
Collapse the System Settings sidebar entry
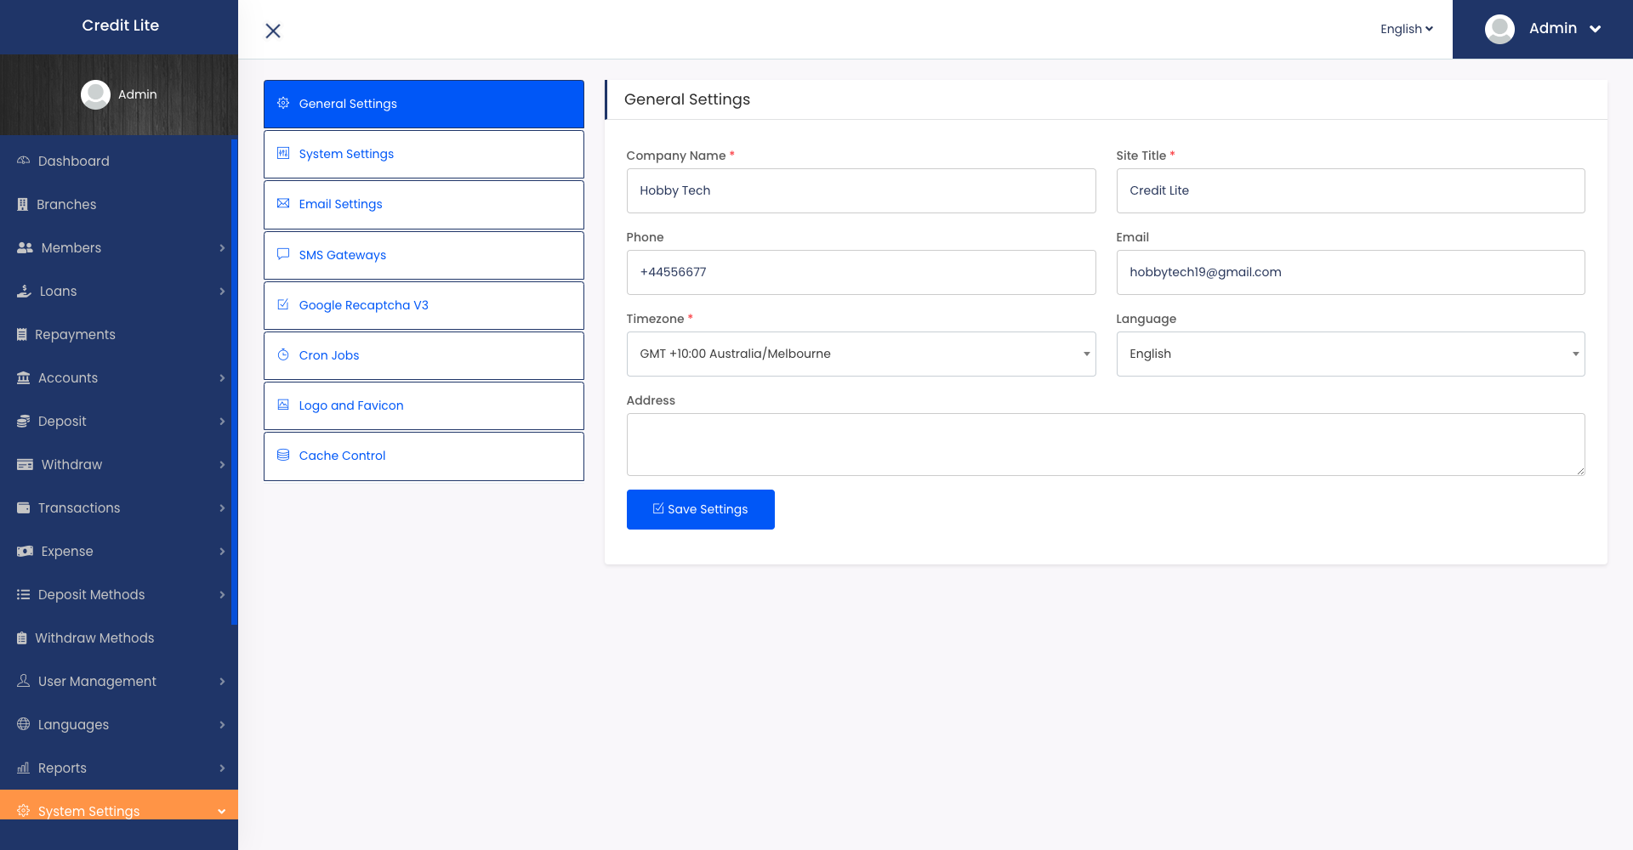point(222,811)
